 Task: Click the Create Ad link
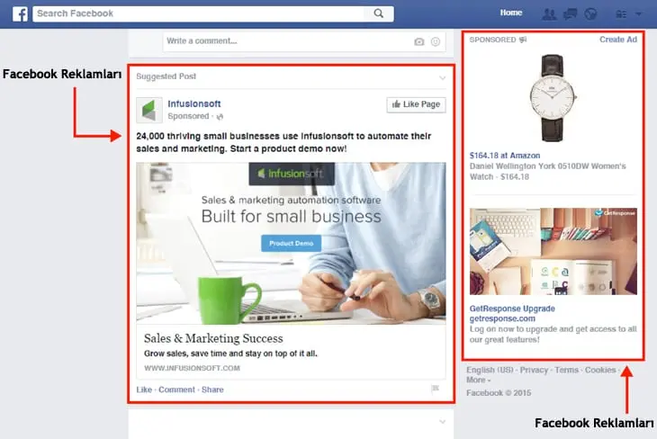[x=618, y=40]
